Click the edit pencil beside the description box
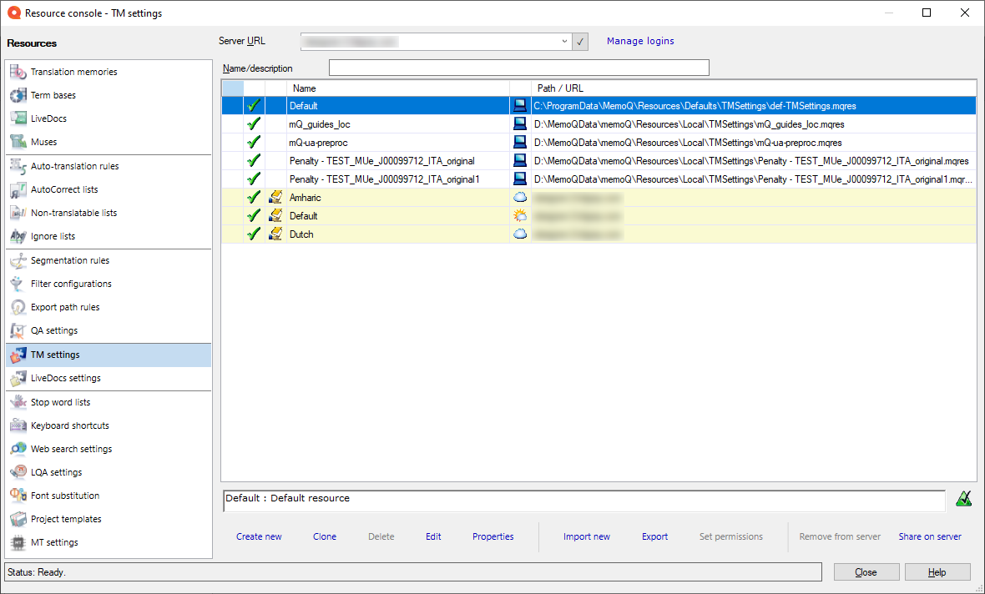This screenshot has height=594, width=985. pos(964,498)
